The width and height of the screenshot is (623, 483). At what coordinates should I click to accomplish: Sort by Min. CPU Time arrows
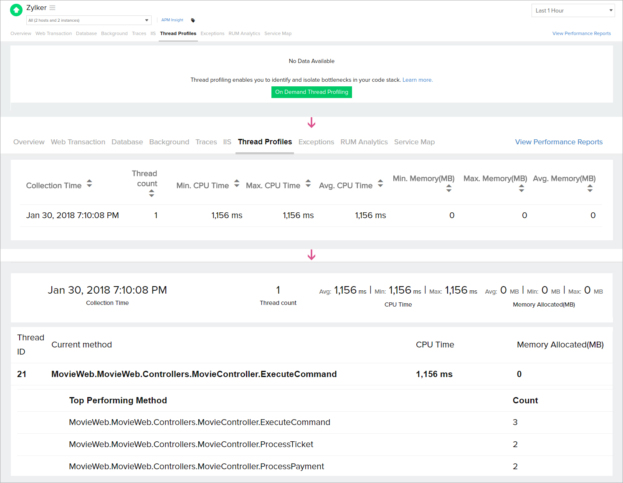coord(237,184)
